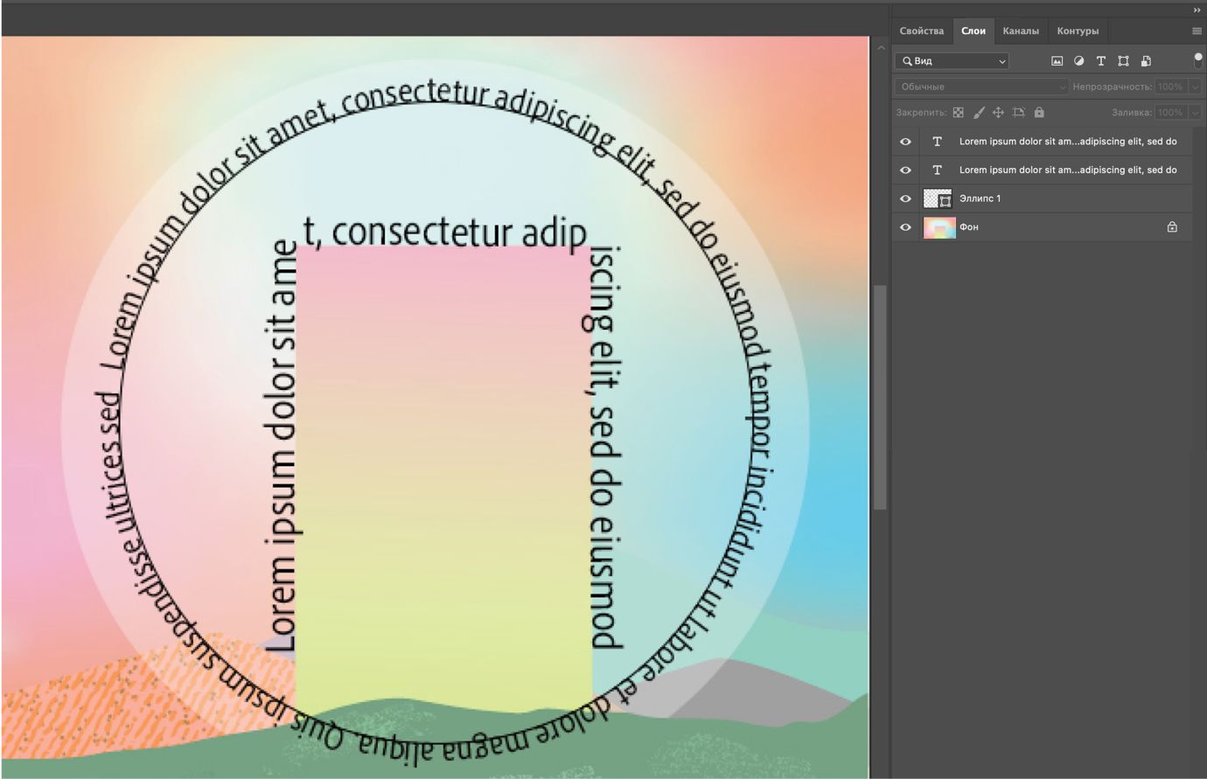Image resolution: width=1207 pixels, height=779 pixels.
Task: Lock layer position
Action: [998, 113]
